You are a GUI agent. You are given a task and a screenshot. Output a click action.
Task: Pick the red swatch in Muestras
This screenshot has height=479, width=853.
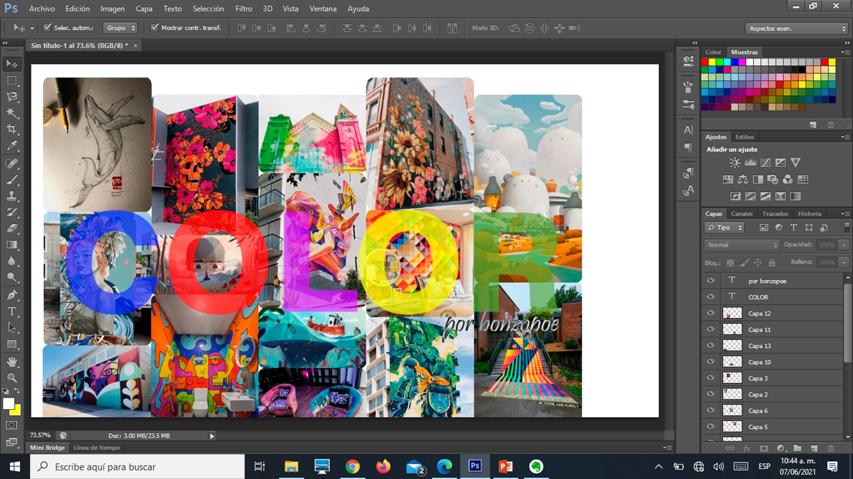pos(704,62)
